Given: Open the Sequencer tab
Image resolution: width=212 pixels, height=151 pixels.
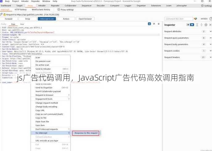Looking at the screenshot, I should click(x=87, y=6).
